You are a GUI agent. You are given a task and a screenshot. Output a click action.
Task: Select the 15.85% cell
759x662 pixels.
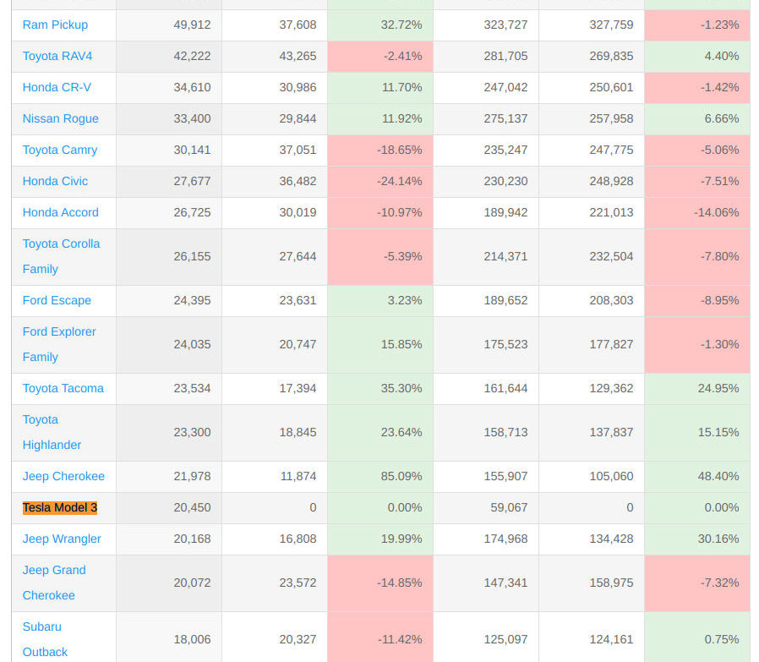coord(380,345)
